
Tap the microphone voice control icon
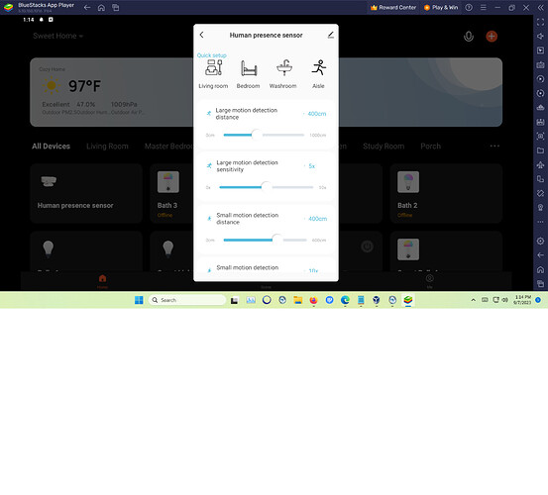(x=469, y=37)
